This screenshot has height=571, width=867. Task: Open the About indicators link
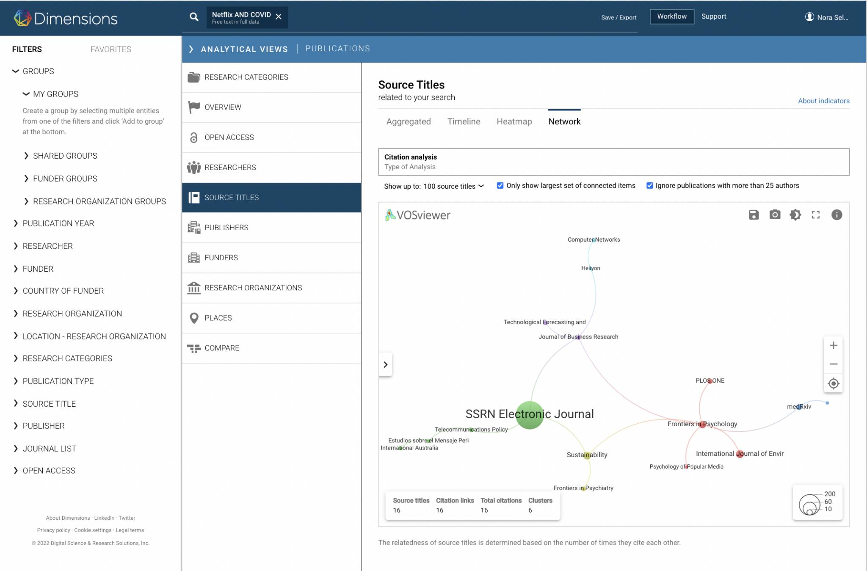823,101
